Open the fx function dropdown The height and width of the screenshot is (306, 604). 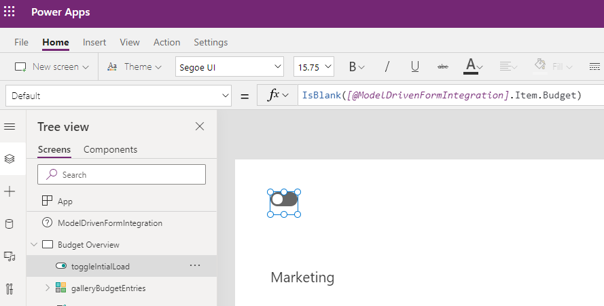[277, 95]
